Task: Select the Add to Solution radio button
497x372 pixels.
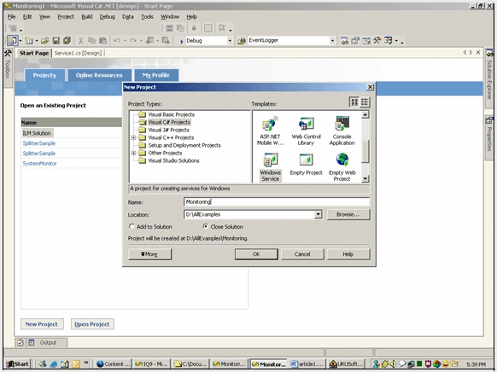Action: pyautogui.click(x=132, y=226)
